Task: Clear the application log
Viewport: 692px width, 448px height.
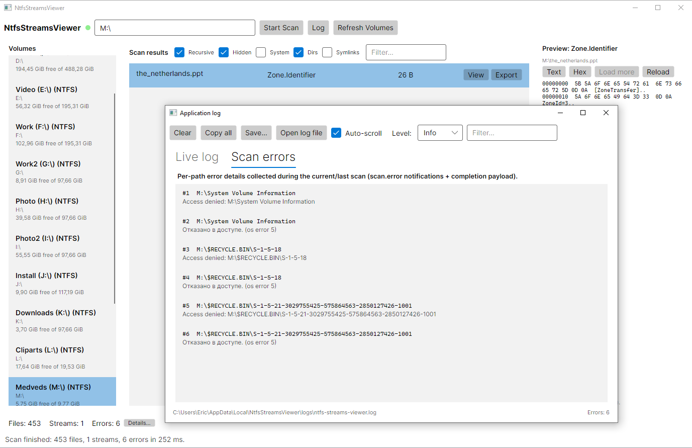Action: click(183, 133)
